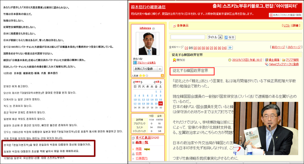Image resolution: width=304 pixels, height=164 pixels.
Task: Go to page [1] of the post list
Action: [186, 48]
